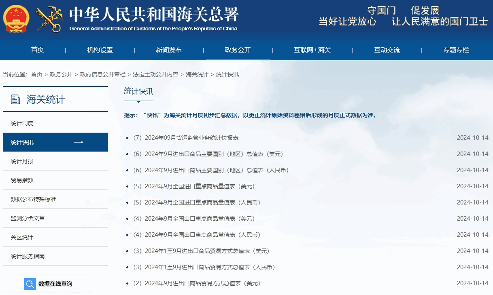The height and width of the screenshot is (295, 493).
Task: Click the arrow indicator on 统计快讯 item
Action: click(79, 142)
